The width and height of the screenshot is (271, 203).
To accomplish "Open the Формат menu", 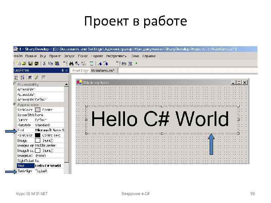I will pyautogui.click(x=97, y=56).
